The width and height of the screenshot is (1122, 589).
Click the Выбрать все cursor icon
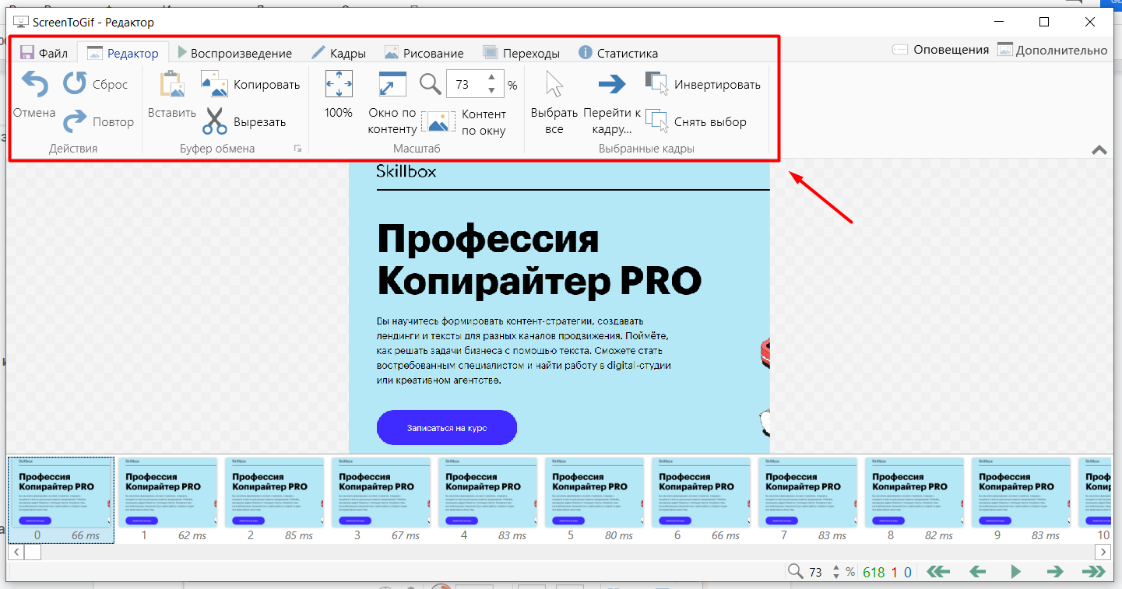554,84
